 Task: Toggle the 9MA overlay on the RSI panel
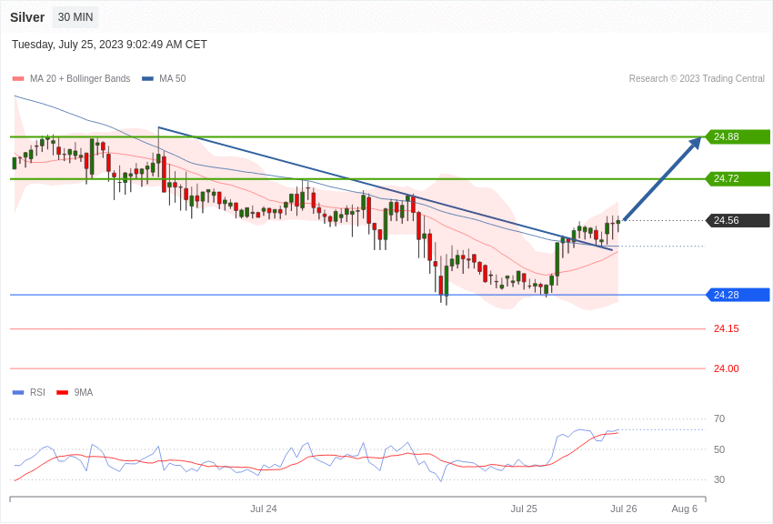[x=82, y=392]
